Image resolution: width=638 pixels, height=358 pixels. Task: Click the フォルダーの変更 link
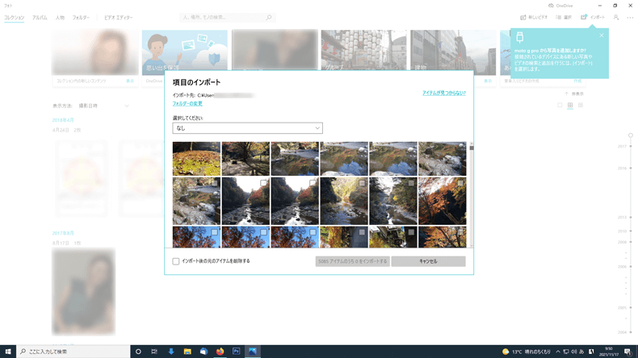click(187, 104)
